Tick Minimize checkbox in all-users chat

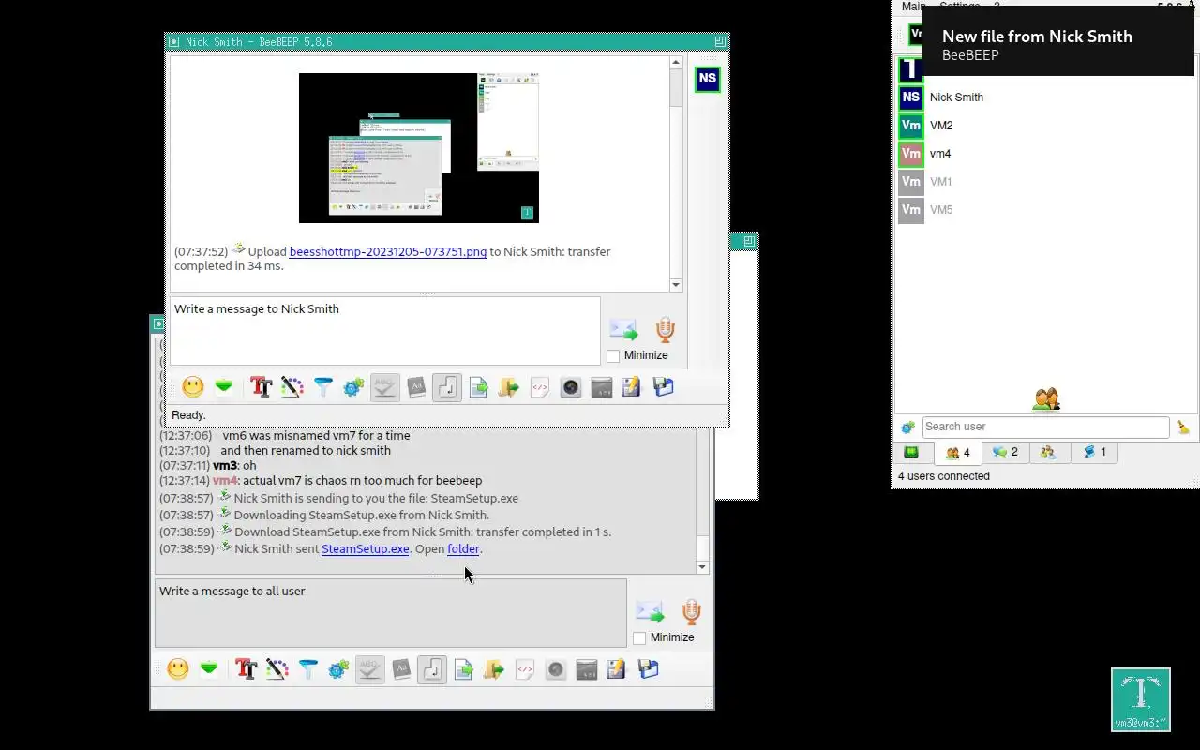click(639, 638)
